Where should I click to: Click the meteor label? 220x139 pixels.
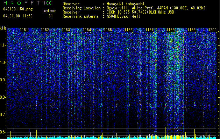(x=50, y=11)
